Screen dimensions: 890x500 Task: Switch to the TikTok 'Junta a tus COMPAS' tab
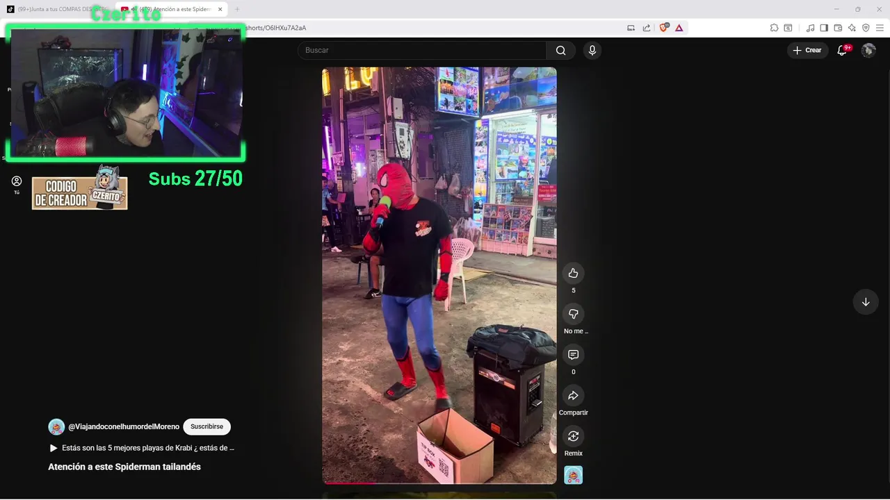coord(58,9)
